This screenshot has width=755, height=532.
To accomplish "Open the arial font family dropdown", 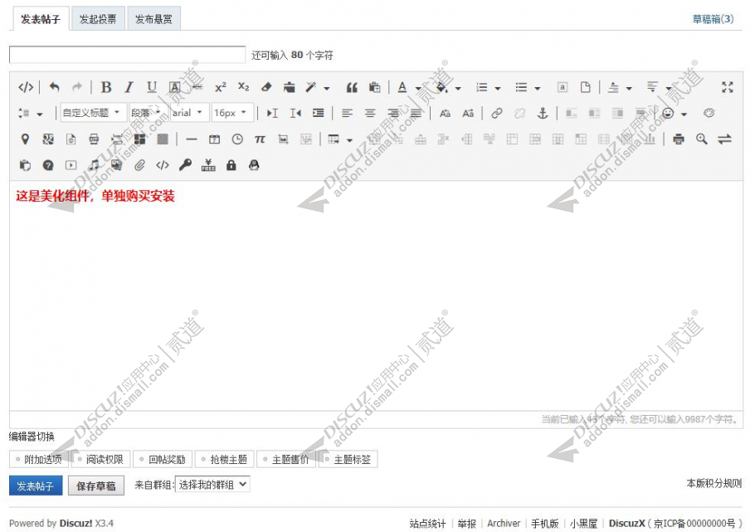I will (x=189, y=113).
